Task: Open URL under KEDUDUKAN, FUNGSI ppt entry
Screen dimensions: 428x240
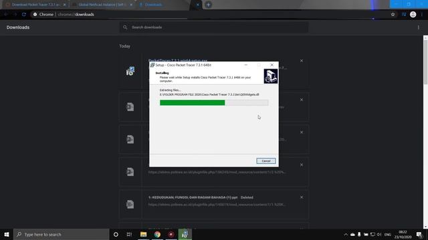Action: [x=217, y=205]
